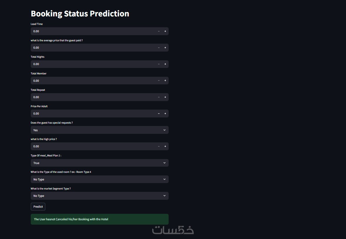Increase the high price using plus icon
This screenshot has height=239, width=346.
(165, 146)
